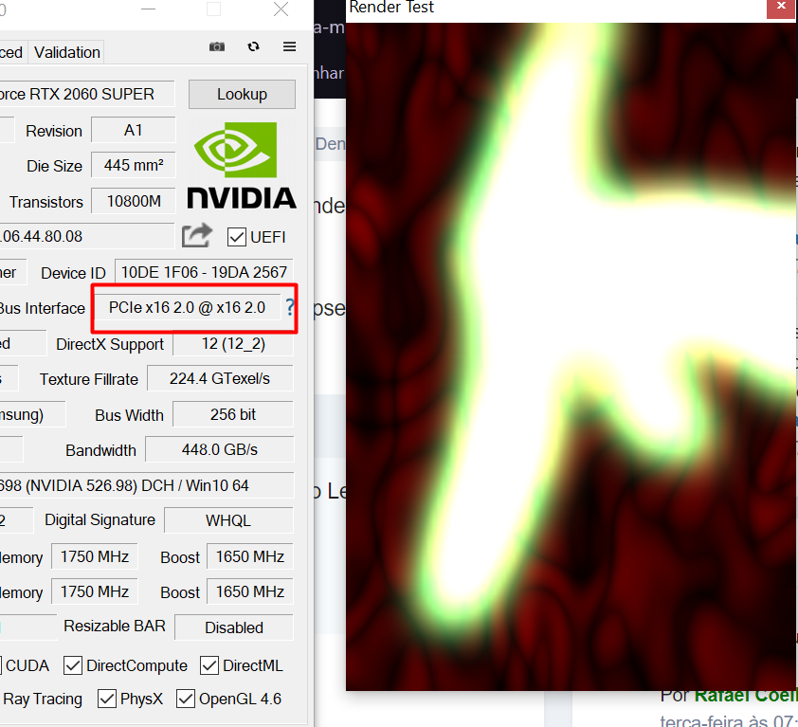Screen dimensions: 798x727
Task: Click the NVIDIA logo
Action: pos(242,166)
